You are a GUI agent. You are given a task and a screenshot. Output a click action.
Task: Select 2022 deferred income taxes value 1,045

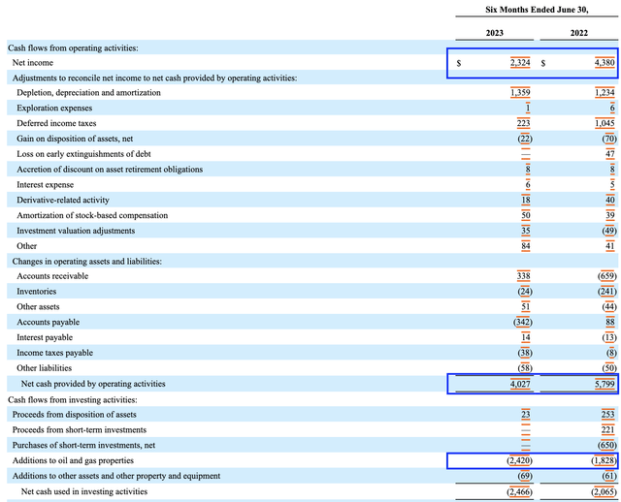(605, 123)
